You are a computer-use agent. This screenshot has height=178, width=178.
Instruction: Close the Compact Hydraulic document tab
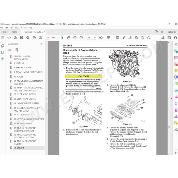(x=44, y=32)
